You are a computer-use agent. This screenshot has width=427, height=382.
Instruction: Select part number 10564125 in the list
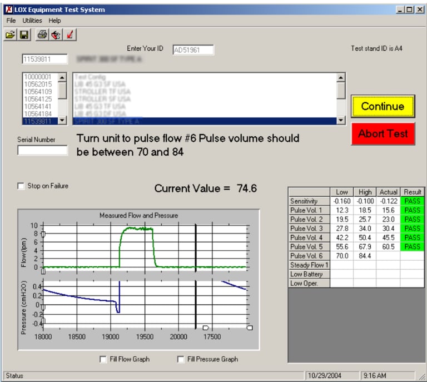38,98
